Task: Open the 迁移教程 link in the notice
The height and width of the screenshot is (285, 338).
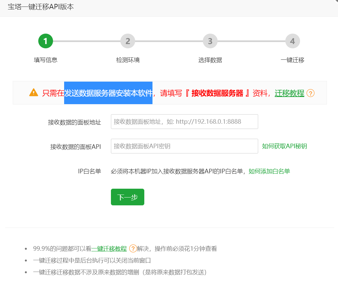Action: (289, 93)
